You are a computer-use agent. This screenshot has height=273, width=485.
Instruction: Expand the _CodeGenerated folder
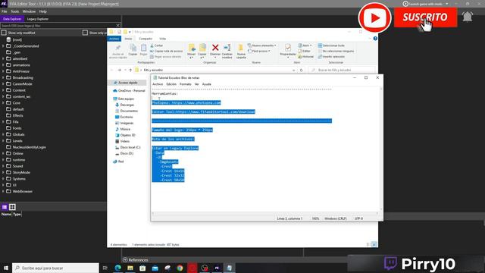tap(3, 46)
